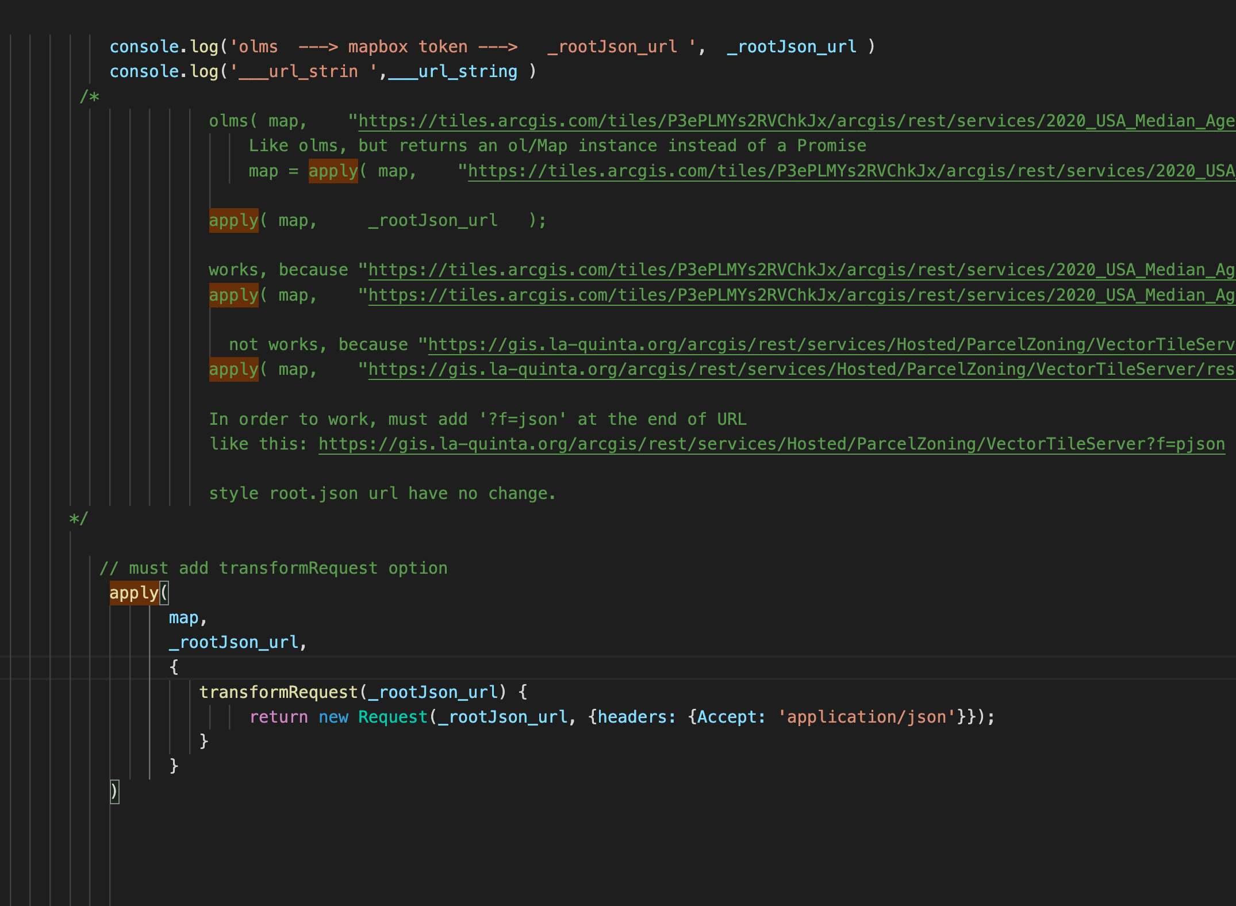Click the 'must add transformRequest option' comment
The image size is (1236, 906).
point(273,567)
